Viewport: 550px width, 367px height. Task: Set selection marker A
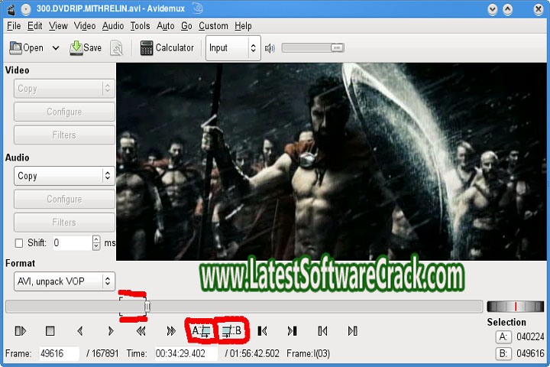click(x=201, y=330)
